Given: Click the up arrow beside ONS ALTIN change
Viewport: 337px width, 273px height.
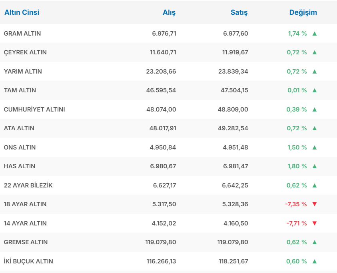Looking at the screenshot, I should click(x=314, y=147).
